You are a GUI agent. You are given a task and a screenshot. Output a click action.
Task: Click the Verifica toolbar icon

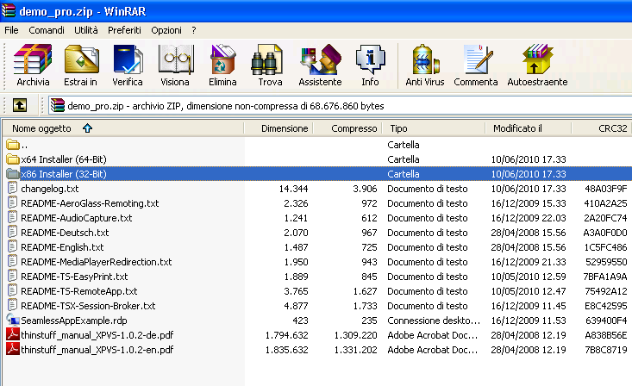point(128,59)
